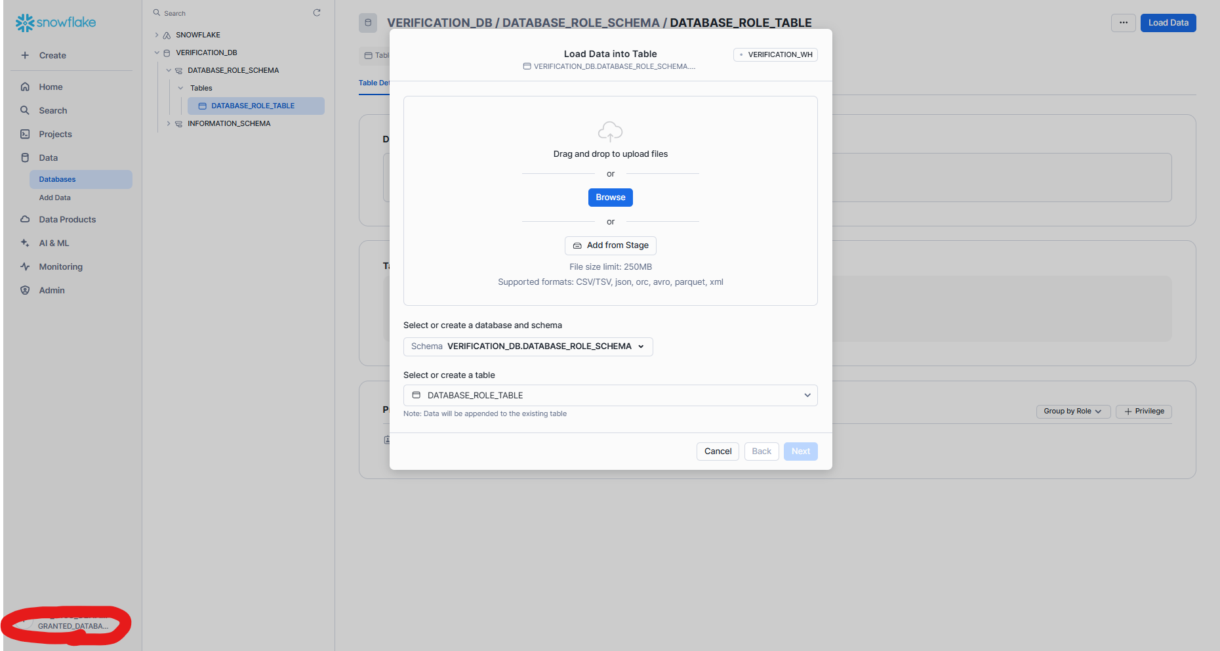1220x651 pixels.
Task: Click the Privilege add button
Action: click(x=1144, y=411)
